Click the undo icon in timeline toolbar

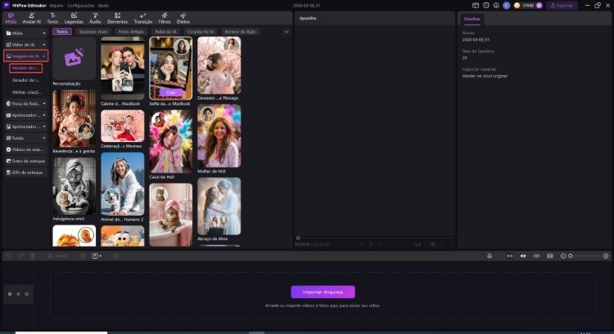[8, 256]
